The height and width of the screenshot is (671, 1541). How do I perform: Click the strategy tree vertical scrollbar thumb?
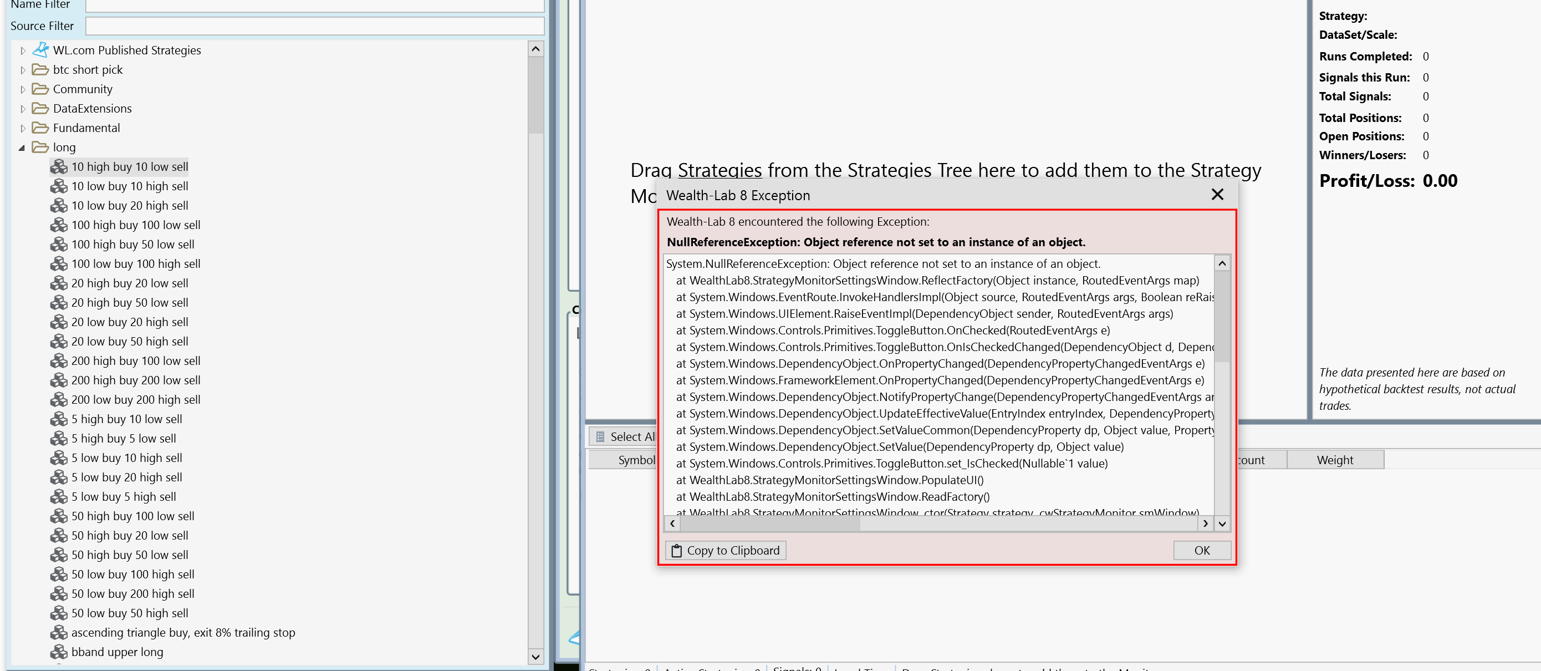coord(535,95)
